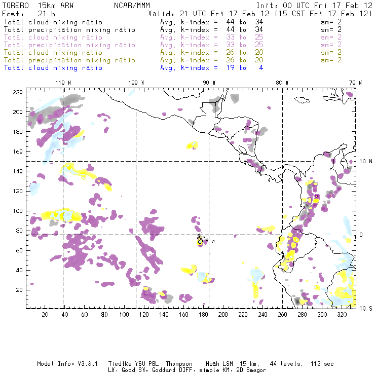Screen dimensions: 375x375
Task: Click the blue Total cloud mixing ratio legend line
Action: coord(53,68)
